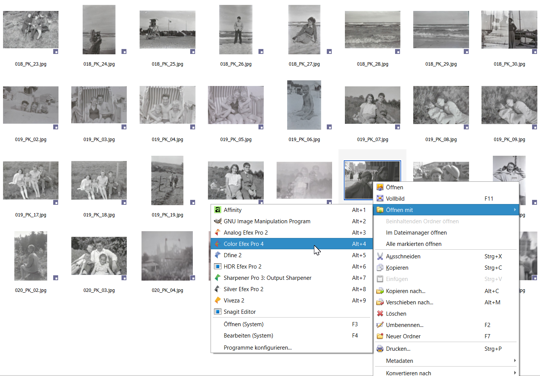Click the Neuer Ordner folder icon
540x376 pixels.
pos(380,336)
